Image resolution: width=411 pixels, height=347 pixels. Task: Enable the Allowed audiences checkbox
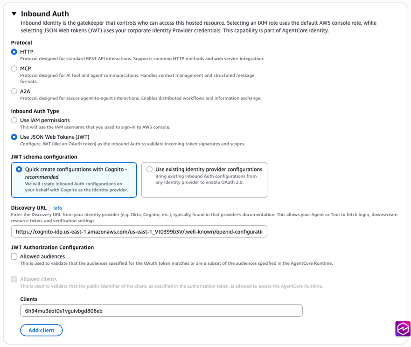point(14,256)
